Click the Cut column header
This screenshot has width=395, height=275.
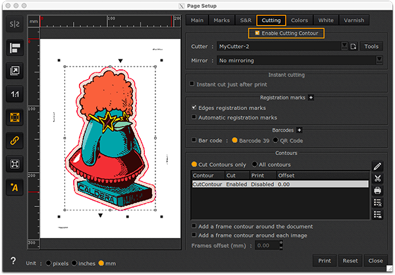pyautogui.click(x=237, y=175)
